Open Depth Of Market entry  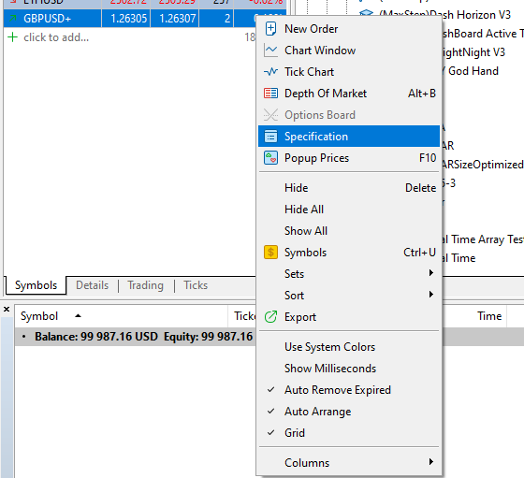point(348,94)
